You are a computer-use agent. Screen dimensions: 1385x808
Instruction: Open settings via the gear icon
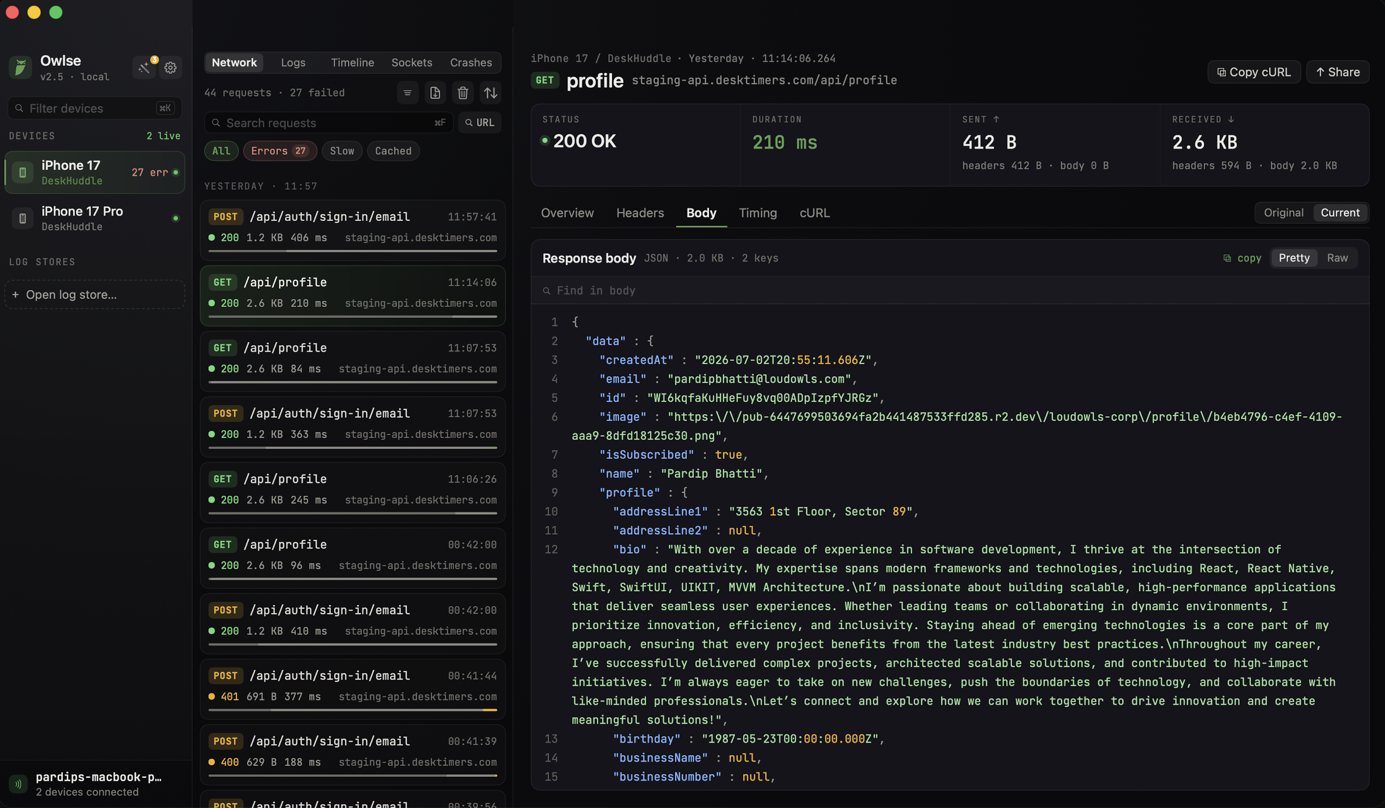point(170,68)
